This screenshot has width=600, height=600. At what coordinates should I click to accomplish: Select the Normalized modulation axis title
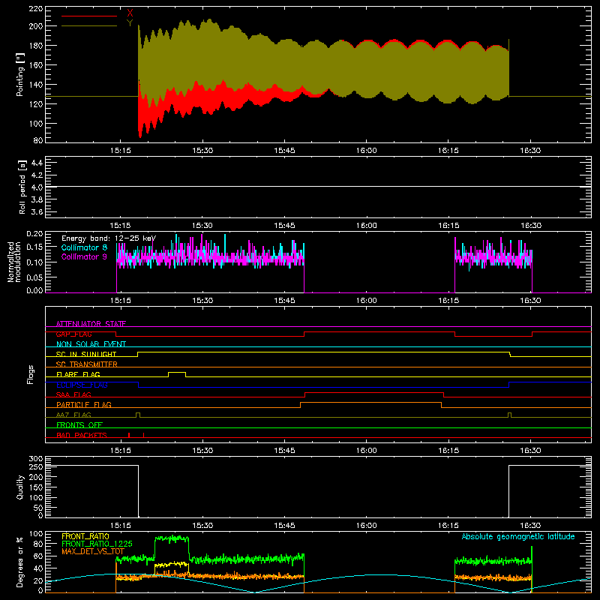[15, 262]
